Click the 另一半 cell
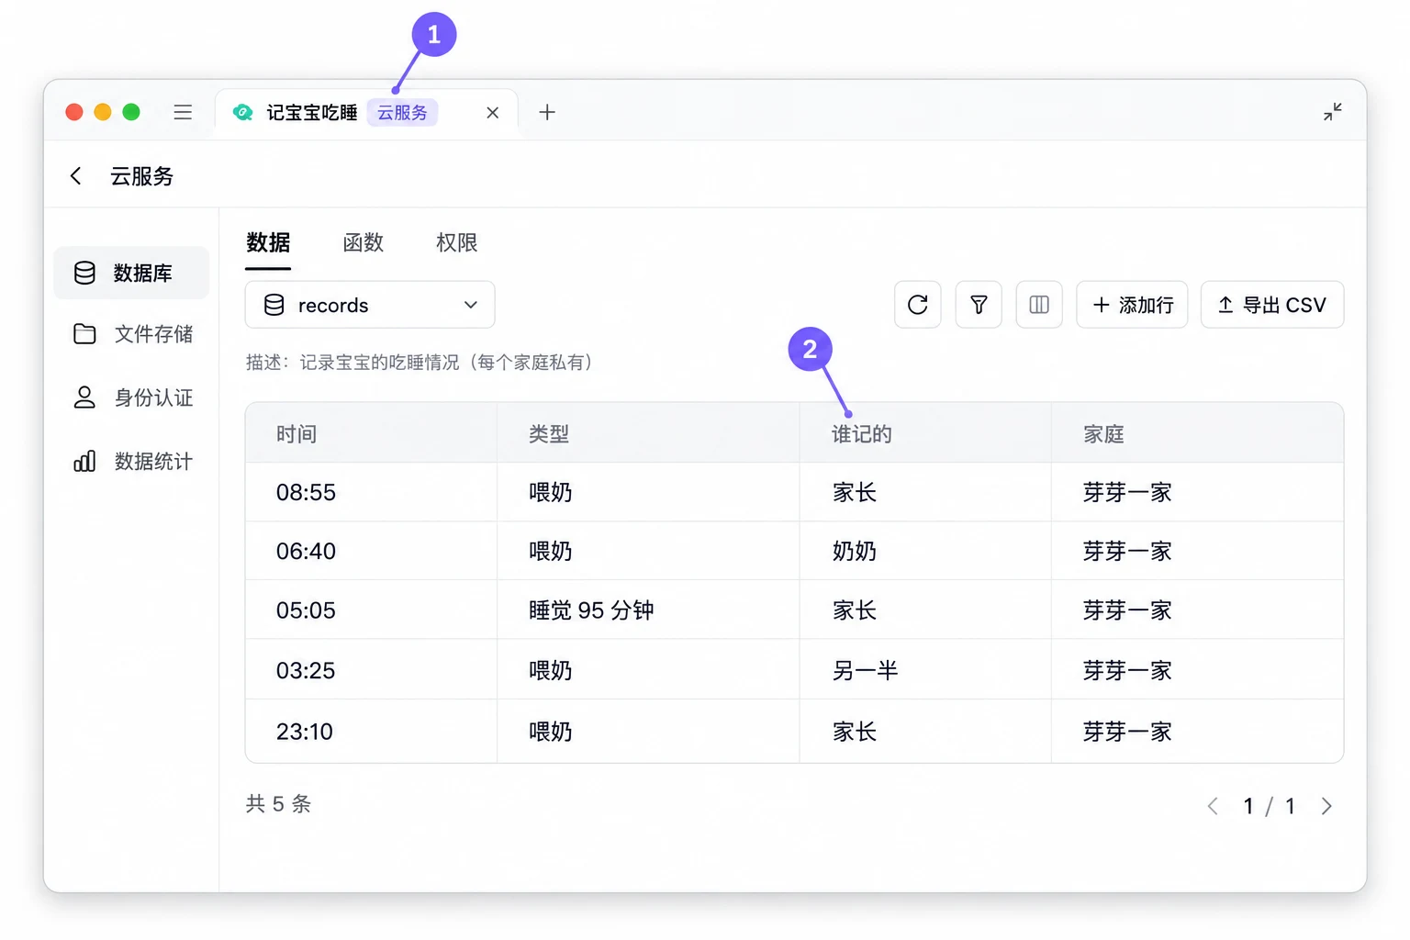The height and width of the screenshot is (940, 1410). [x=925, y=670]
